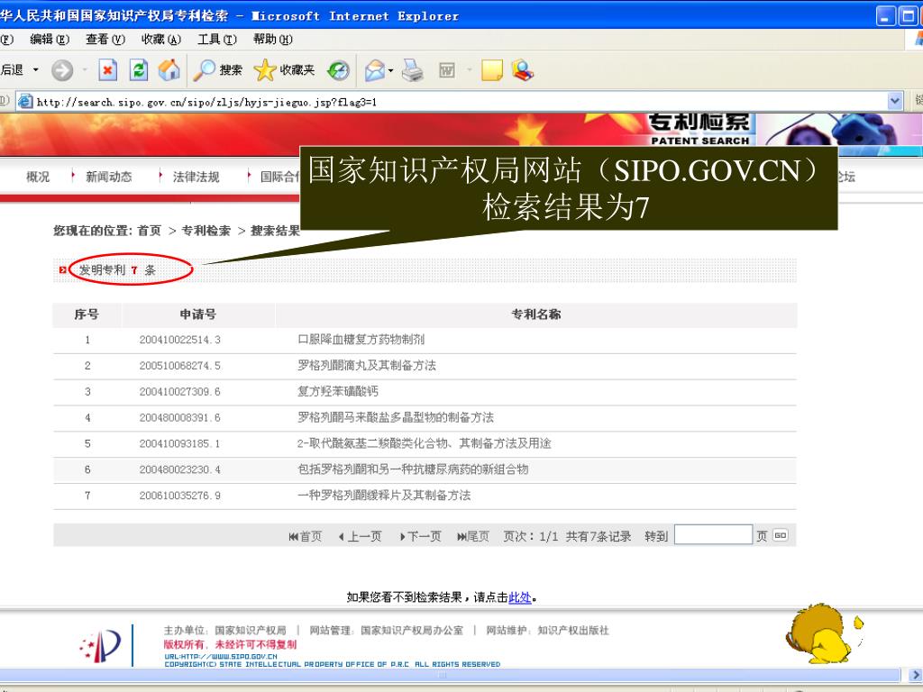The height and width of the screenshot is (692, 923).
Task: Select application number 200480023230.4
Action: click(x=180, y=469)
